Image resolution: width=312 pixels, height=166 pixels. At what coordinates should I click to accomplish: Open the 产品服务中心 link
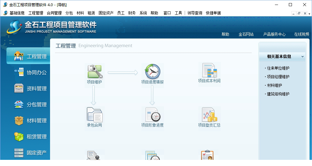[274, 34]
